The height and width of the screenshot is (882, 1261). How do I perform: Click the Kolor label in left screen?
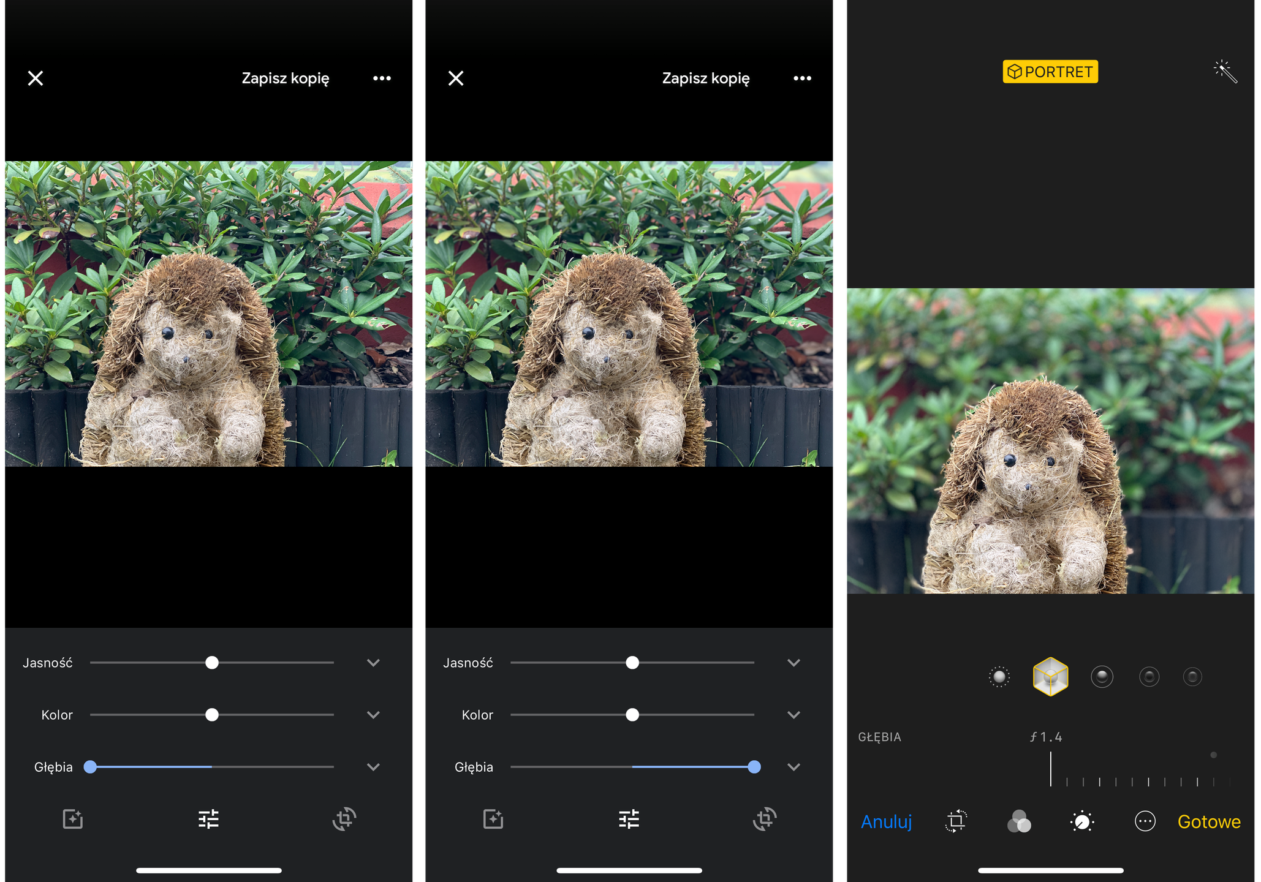57,715
